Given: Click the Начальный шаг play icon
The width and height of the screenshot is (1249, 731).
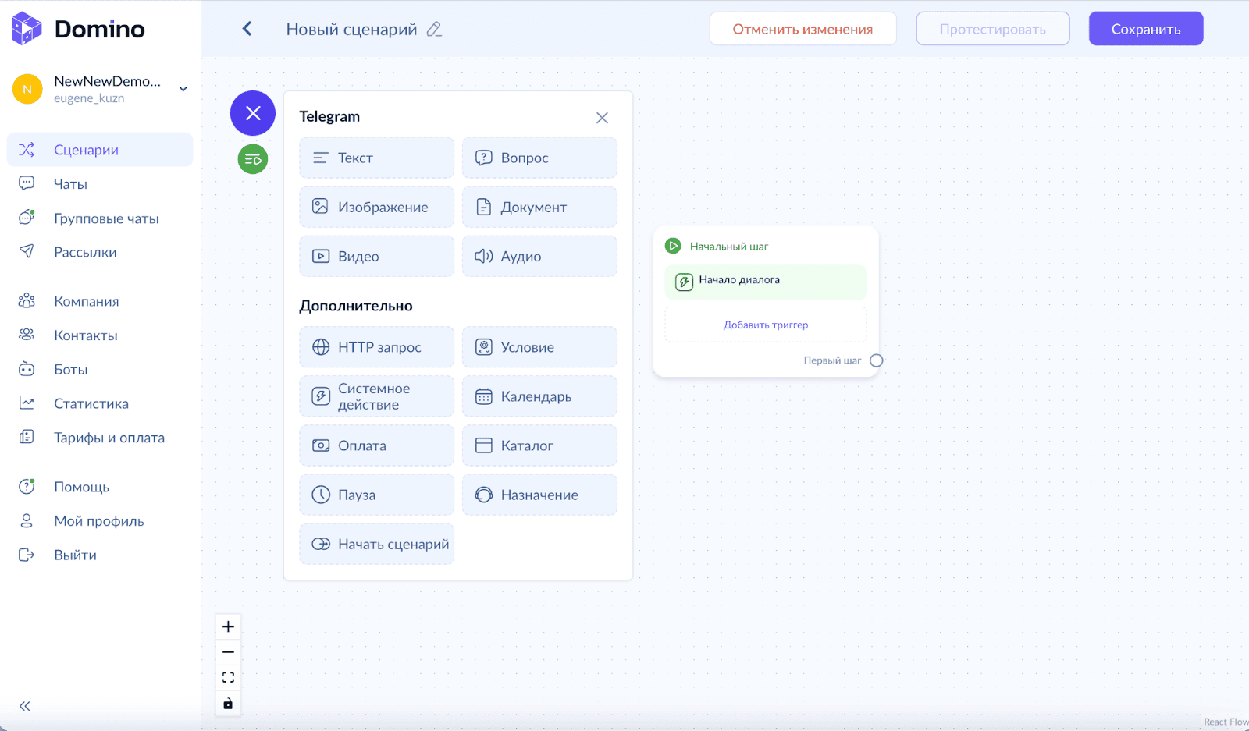Looking at the screenshot, I should point(673,246).
